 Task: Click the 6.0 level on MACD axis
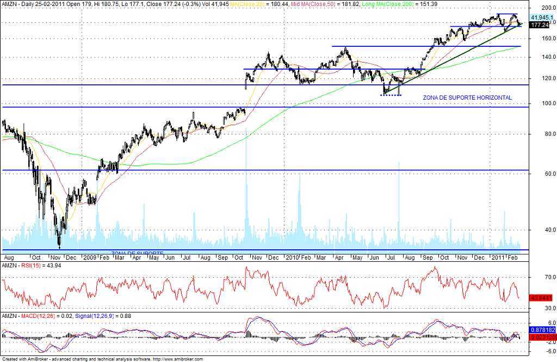click(x=552, y=323)
